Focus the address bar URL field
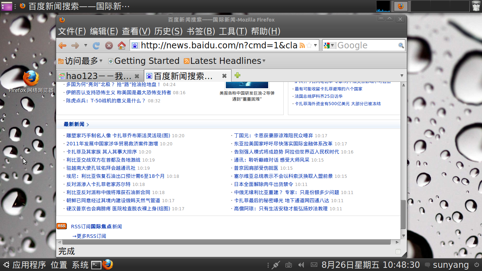The width and height of the screenshot is (482, 271). point(219,46)
